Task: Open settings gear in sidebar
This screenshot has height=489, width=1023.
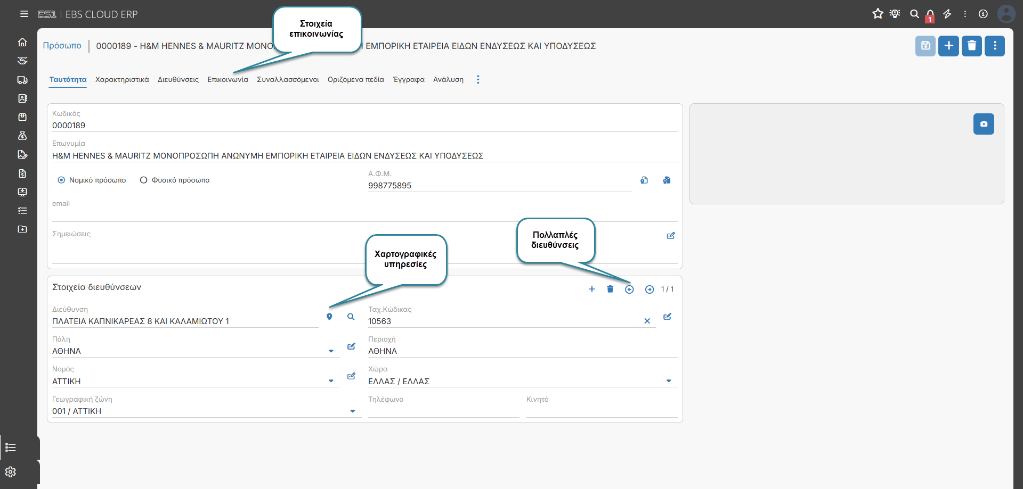Action: click(11, 472)
